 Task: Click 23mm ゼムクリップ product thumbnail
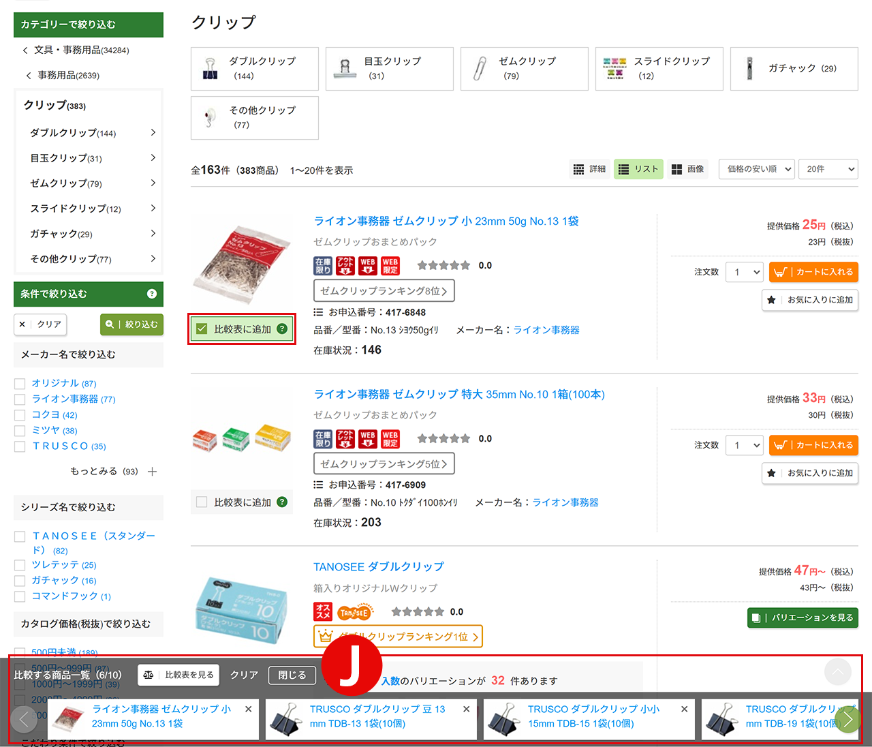pos(242,264)
